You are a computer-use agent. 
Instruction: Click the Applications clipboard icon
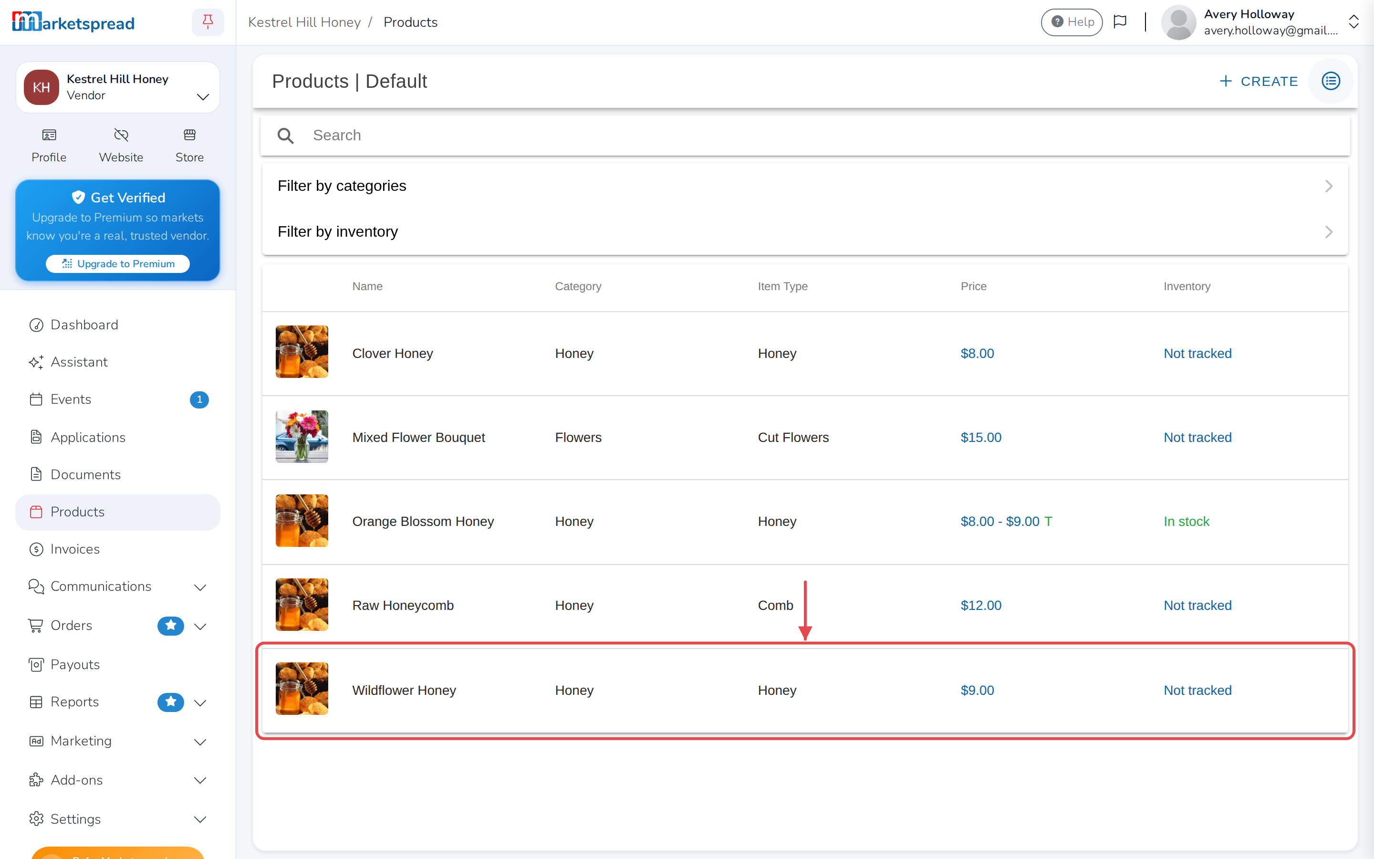pyautogui.click(x=36, y=437)
